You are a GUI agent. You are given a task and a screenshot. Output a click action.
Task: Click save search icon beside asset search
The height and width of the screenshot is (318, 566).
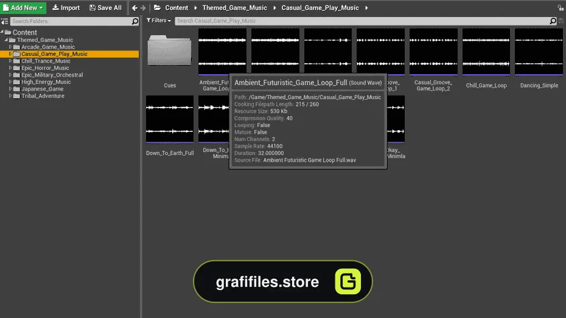(561, 21)
